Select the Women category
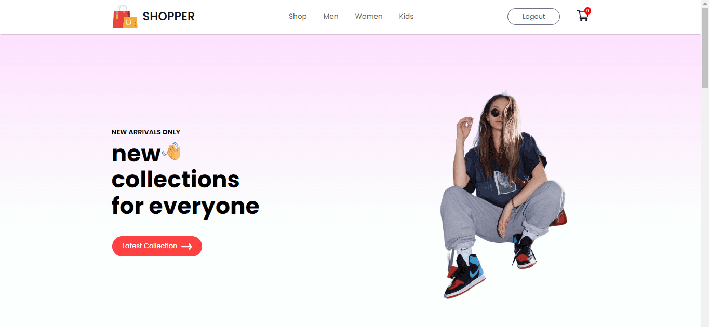The width and height of the screenshot is (709, 327). [x=369, y=17]
